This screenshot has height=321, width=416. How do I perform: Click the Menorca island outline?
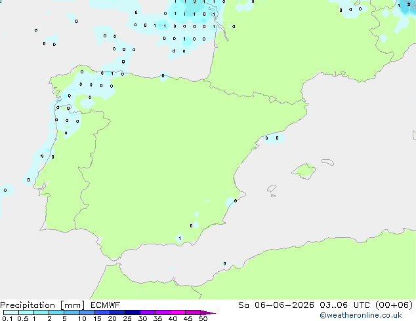click(328, 162)
